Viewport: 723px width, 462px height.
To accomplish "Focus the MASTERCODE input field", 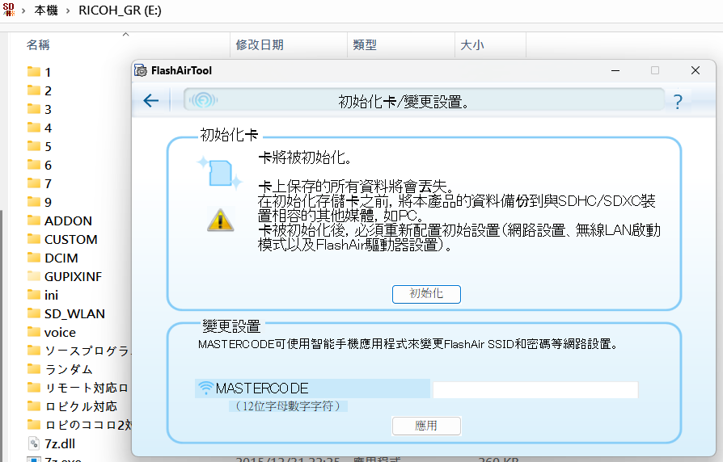I will click(535, 389).
